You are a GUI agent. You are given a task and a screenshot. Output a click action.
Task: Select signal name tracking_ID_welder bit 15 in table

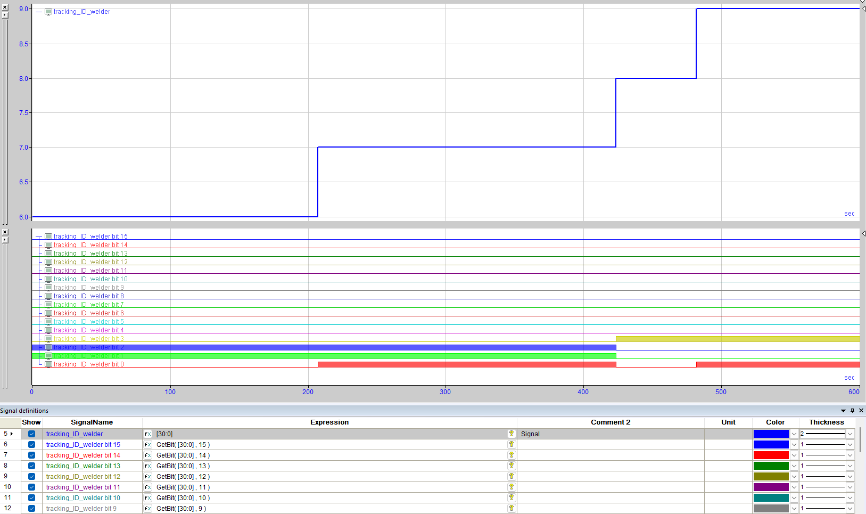[83, 445]
